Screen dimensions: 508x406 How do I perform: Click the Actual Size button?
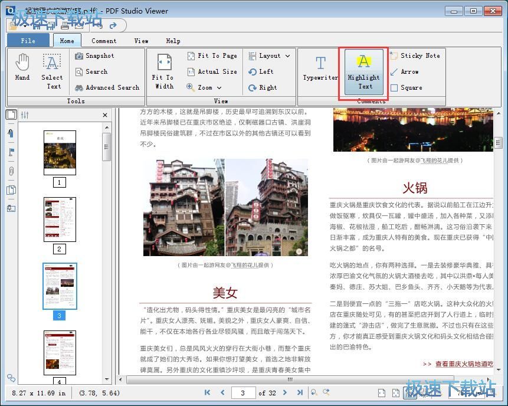211,71
